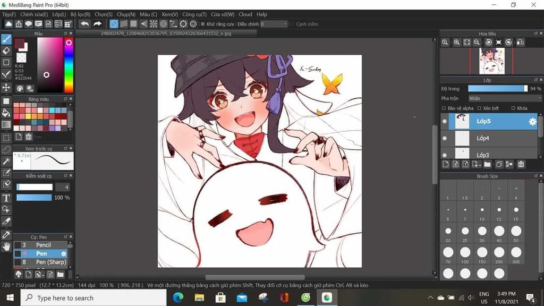
Task: Open the Lớp5 layer blend options
Action: (532, 122)
